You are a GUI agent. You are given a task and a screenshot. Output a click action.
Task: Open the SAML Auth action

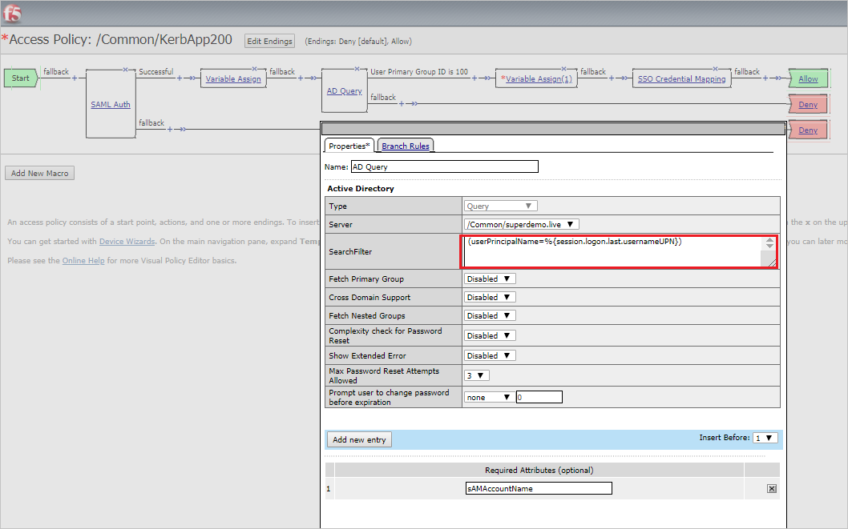click(111, 104)
